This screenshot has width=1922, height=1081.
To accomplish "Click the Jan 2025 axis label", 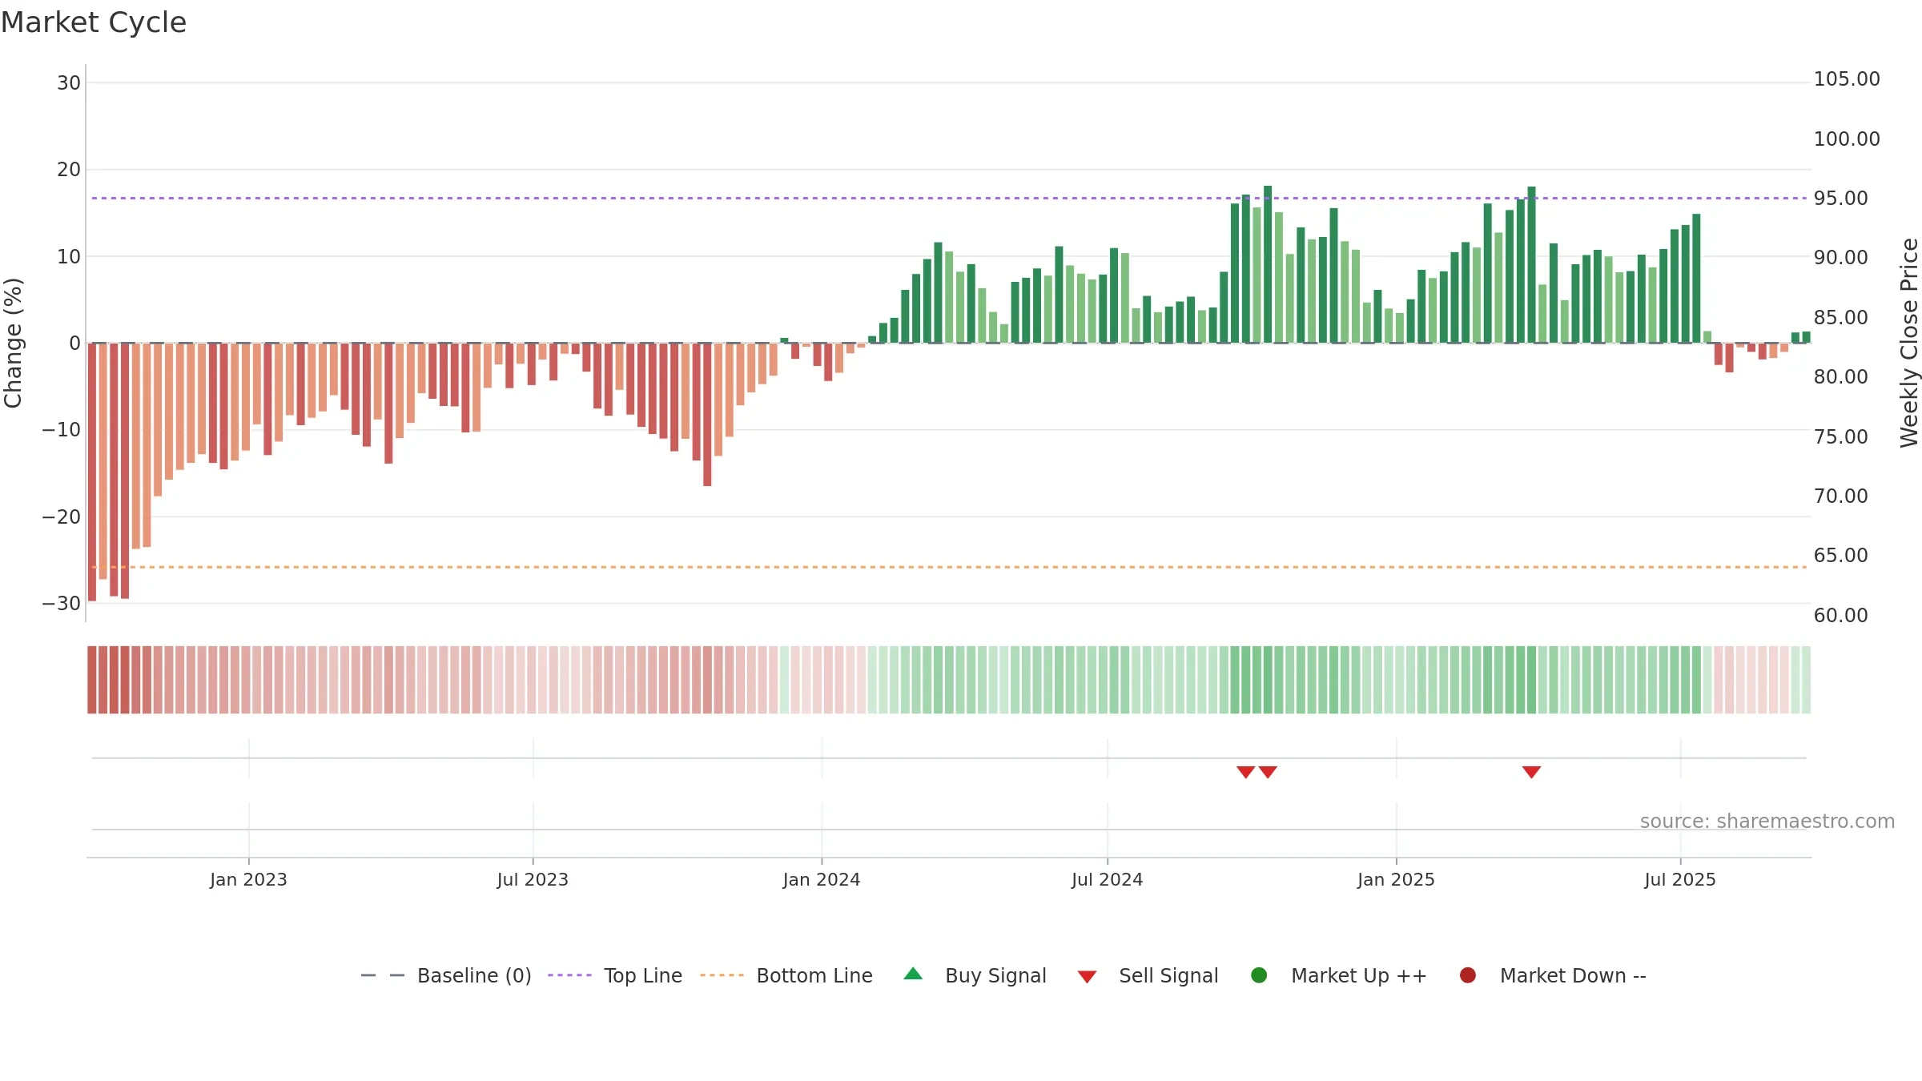I will tap(1396, 879).
